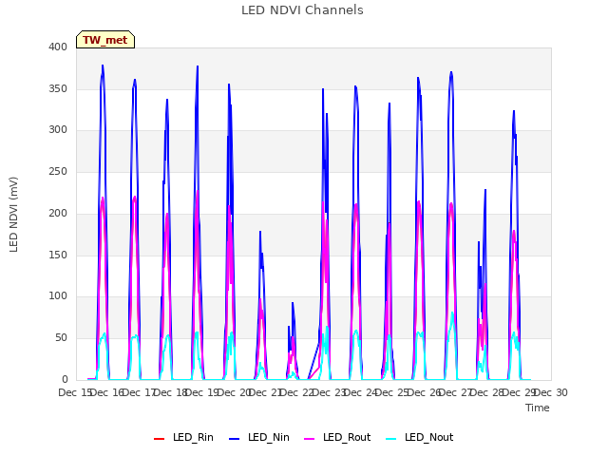Click the red LED_Rin legend swatch

pos(159,439)
